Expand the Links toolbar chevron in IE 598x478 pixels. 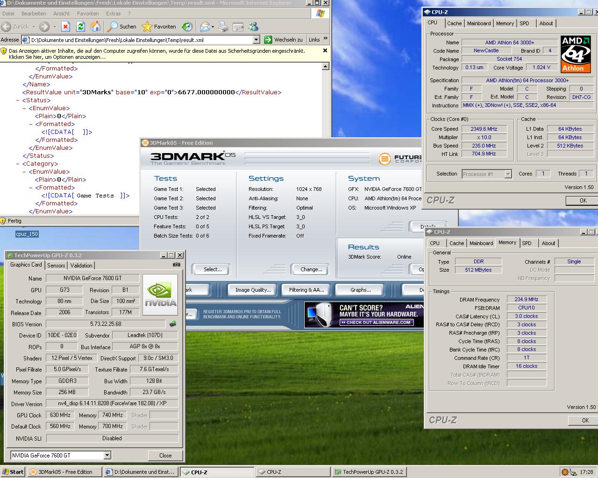click(x=325, y=39)
